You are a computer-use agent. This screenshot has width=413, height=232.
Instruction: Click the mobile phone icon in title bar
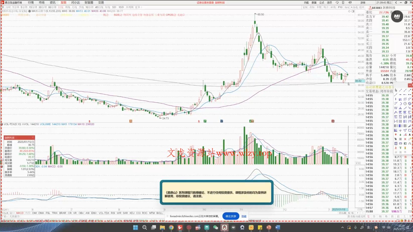pyautogui.click(x=343, y=3)
